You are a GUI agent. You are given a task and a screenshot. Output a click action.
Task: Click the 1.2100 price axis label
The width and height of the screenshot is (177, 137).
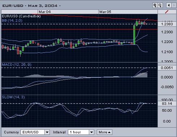pos(167,52)
